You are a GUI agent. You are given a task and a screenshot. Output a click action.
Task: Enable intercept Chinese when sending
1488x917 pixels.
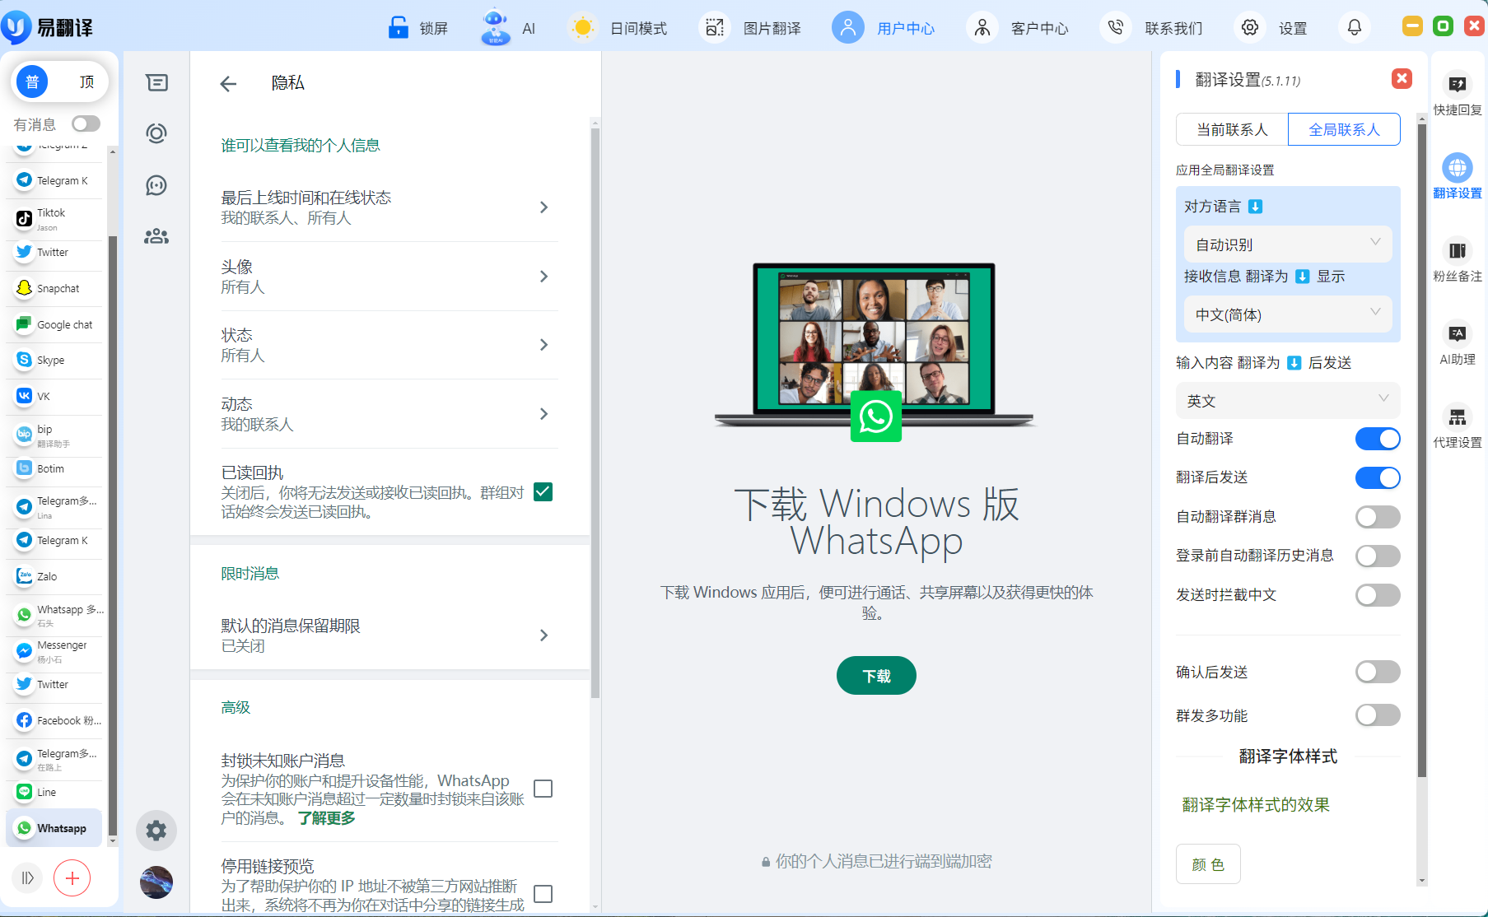[1378, 595]
